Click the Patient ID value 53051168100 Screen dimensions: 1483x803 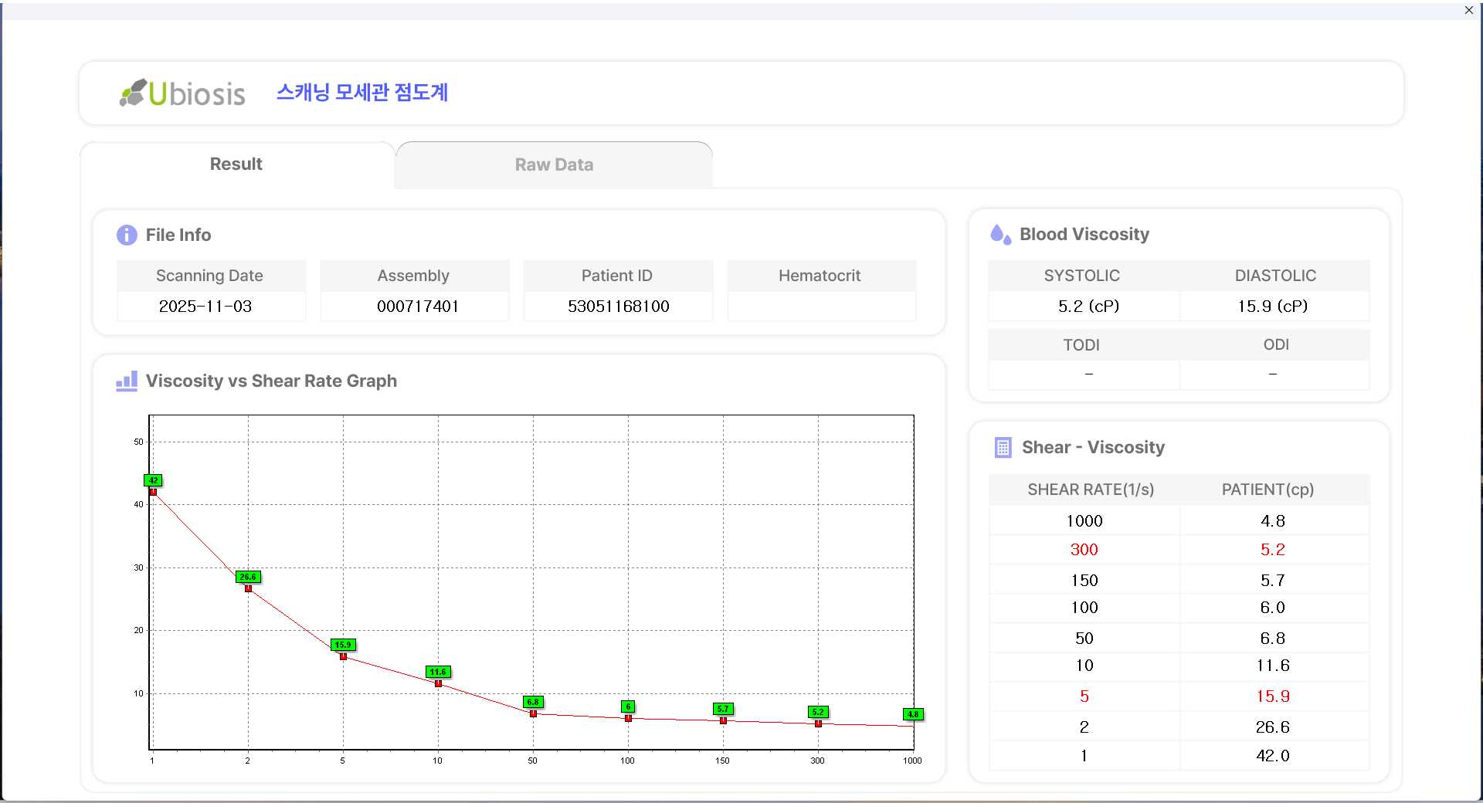point(618,306)
